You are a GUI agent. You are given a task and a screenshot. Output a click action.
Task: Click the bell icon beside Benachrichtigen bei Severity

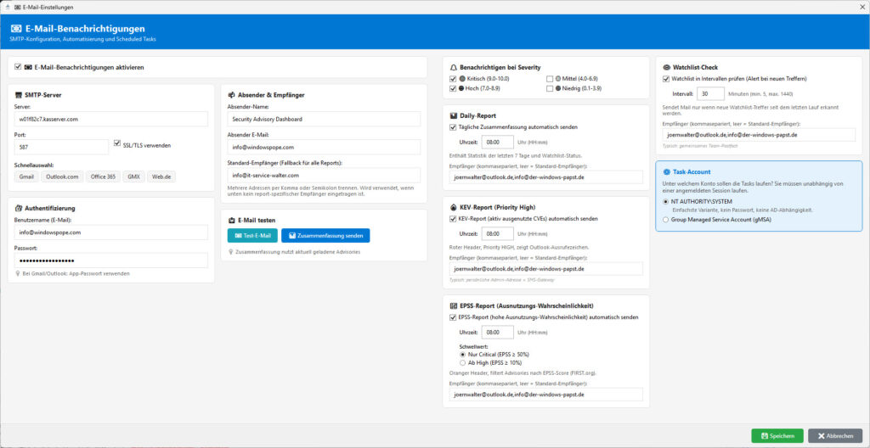(454, 67)
